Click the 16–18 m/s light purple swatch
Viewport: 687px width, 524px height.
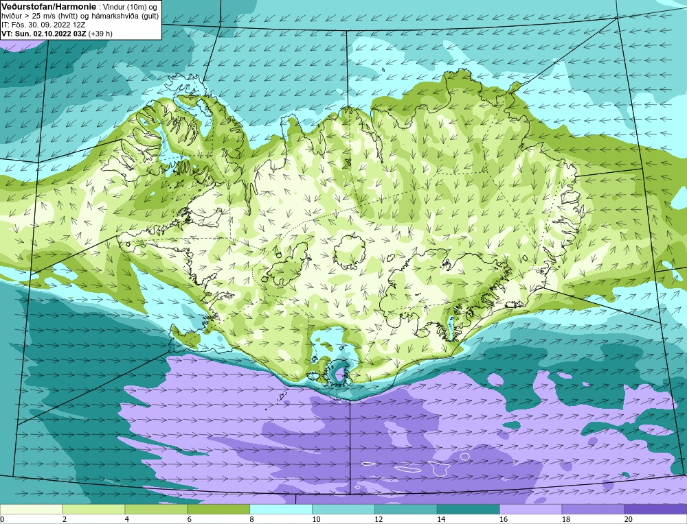530,510
